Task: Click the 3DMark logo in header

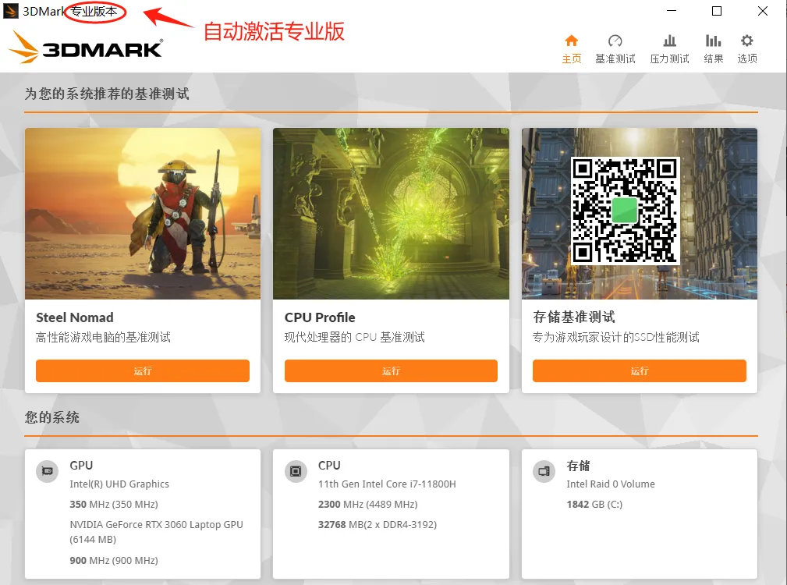Action: click(86, 48)
